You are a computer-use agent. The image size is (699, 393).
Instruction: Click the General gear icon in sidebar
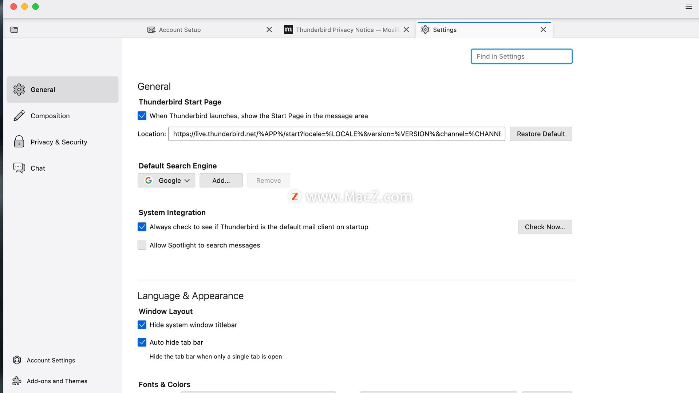(19, 90)
